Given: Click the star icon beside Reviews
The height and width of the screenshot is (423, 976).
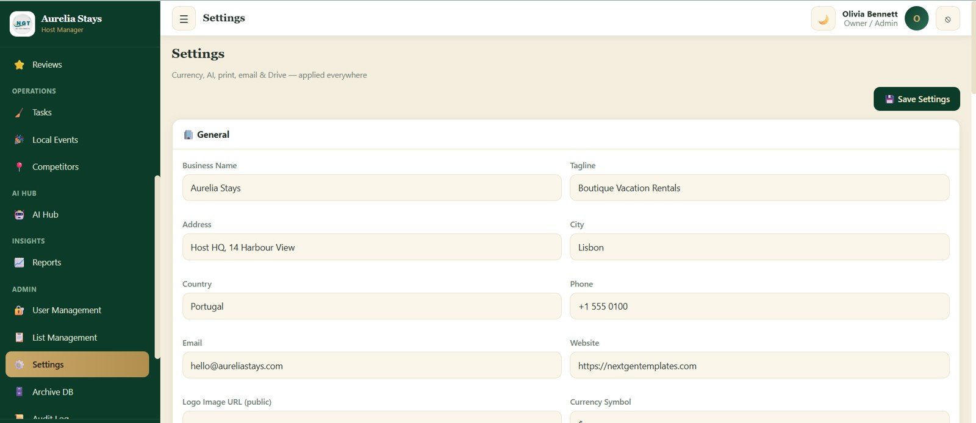Looking at the screenshot, I should 20,65.
